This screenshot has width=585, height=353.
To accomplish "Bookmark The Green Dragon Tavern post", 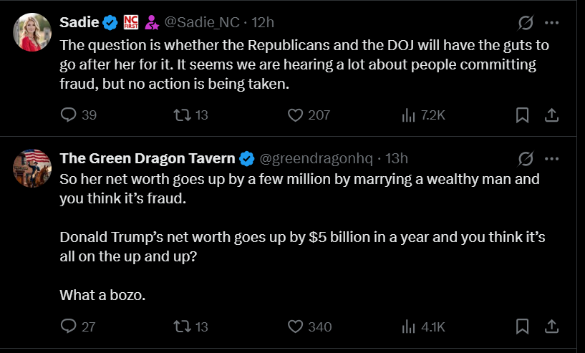I will coord(523,327).
